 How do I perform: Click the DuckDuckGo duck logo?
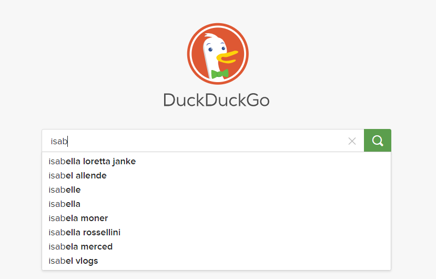tap(218, 54)
